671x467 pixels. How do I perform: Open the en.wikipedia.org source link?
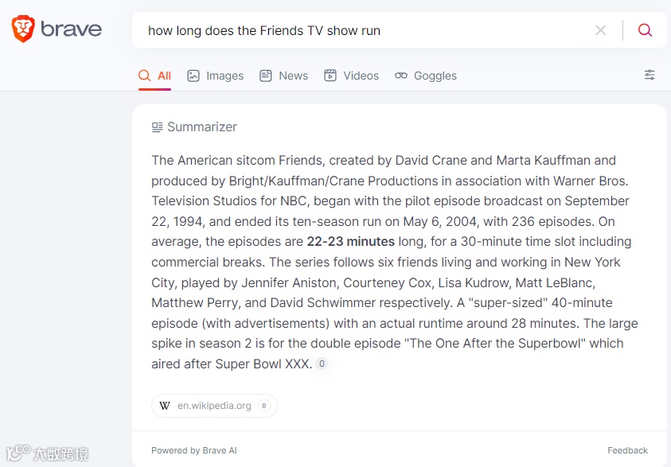pyautogui.click(x=214, y=406)
